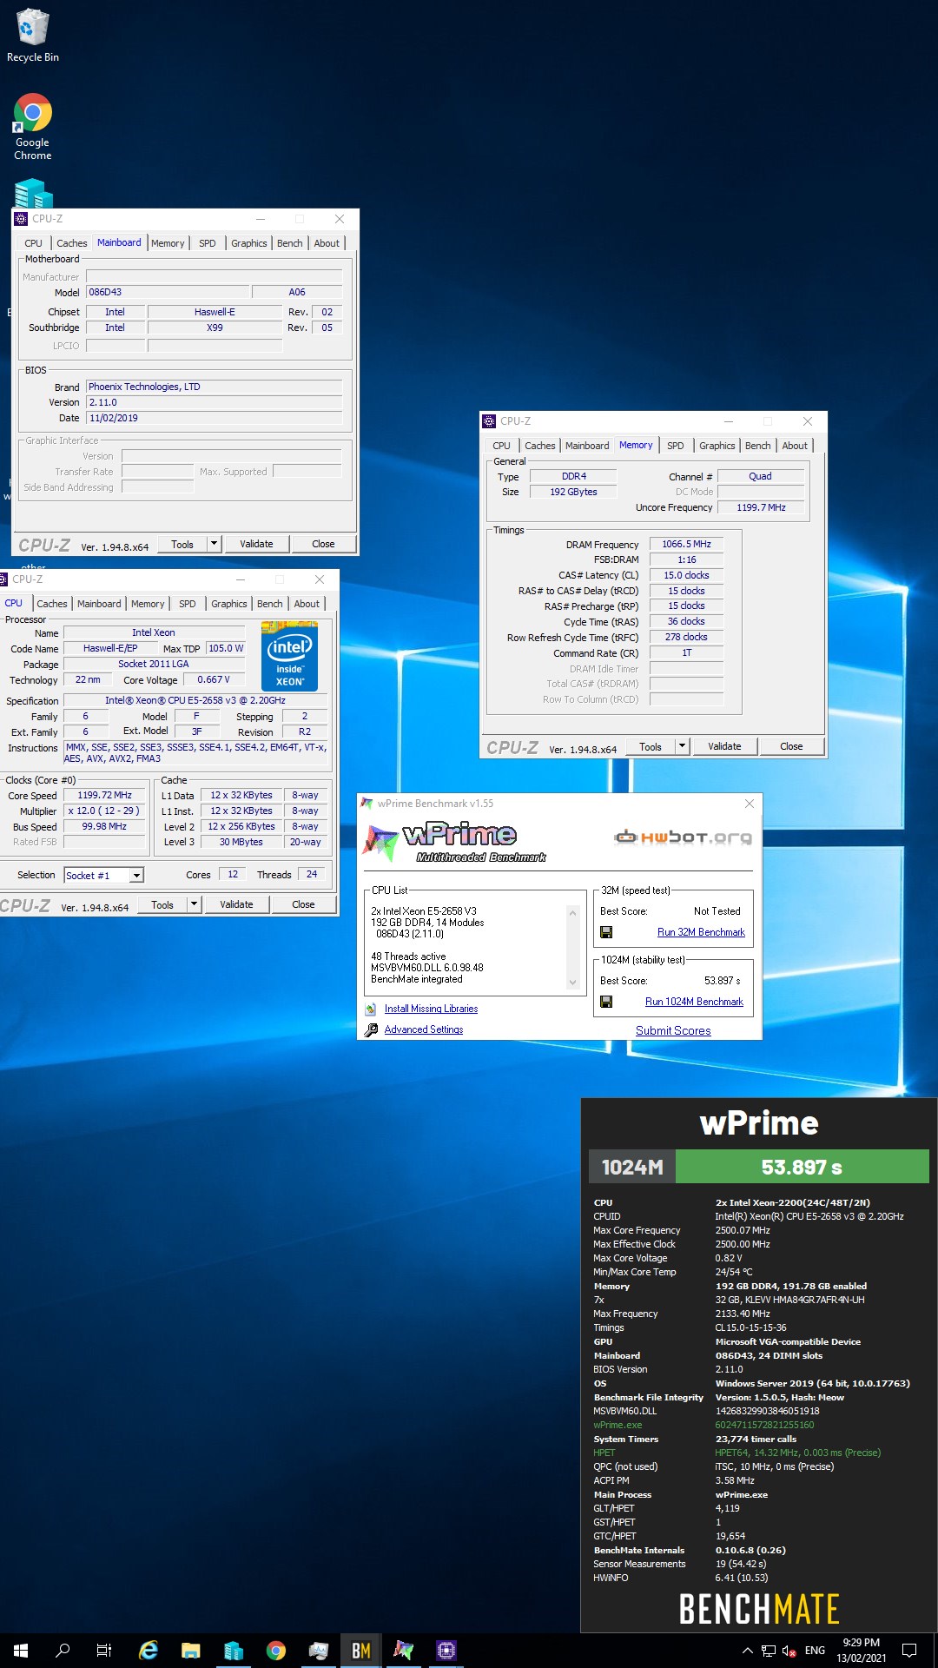The height and width of the screenshot is (1668, 938).
Task: Close the wPrime Benchmark window
Action: coord(750,804)
